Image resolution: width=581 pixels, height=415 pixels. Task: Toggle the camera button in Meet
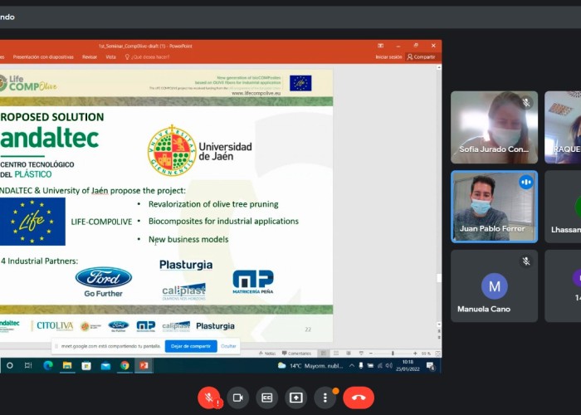(x=237, y=398)
